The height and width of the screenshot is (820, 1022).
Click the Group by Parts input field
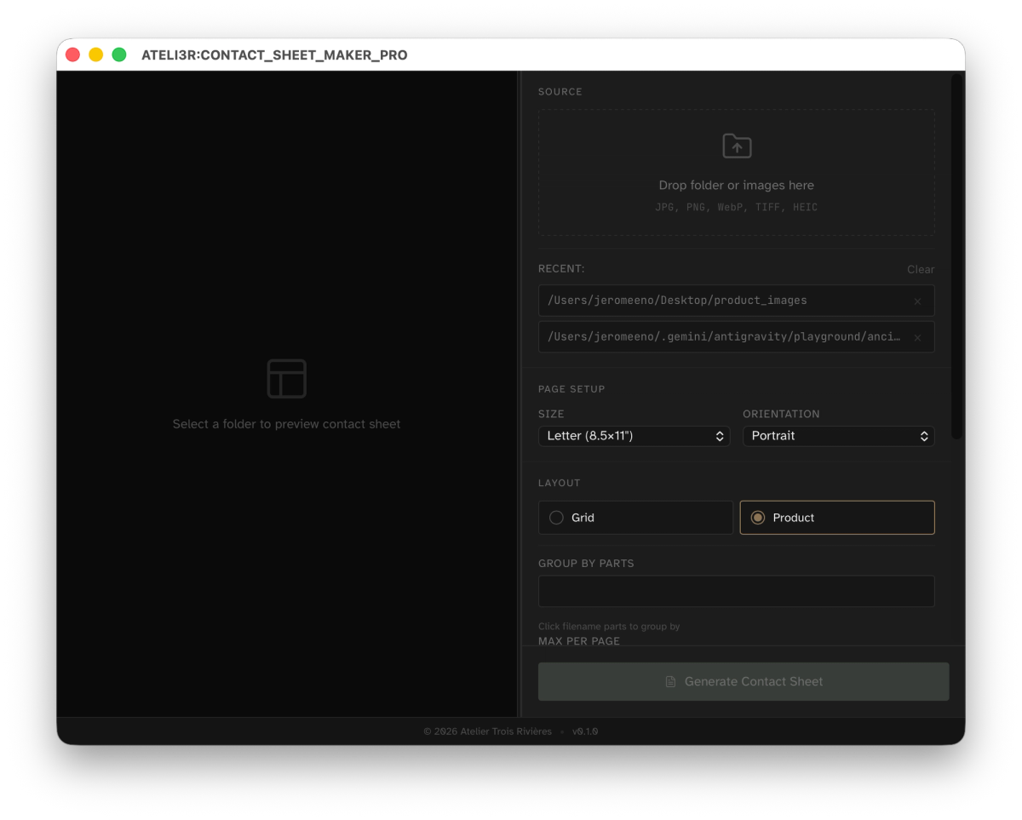pos(736,590)
